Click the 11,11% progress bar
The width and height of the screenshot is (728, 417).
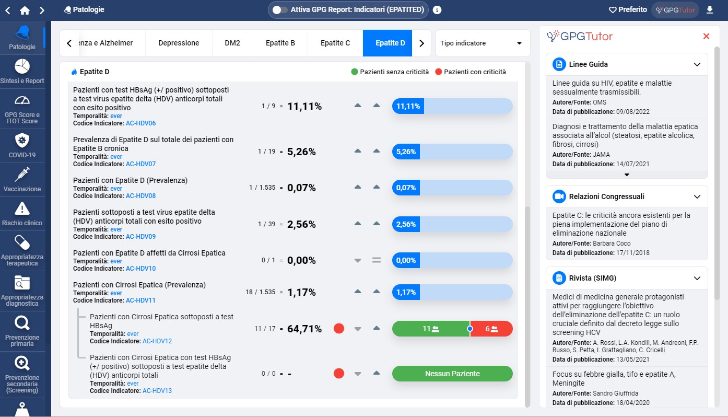(x=452, y=106)
